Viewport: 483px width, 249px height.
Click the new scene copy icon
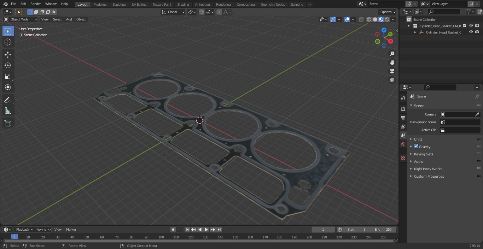click(408, 4)
